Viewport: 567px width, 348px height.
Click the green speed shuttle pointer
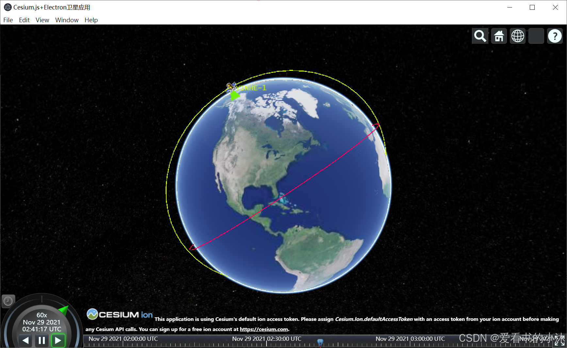(64, 309)
